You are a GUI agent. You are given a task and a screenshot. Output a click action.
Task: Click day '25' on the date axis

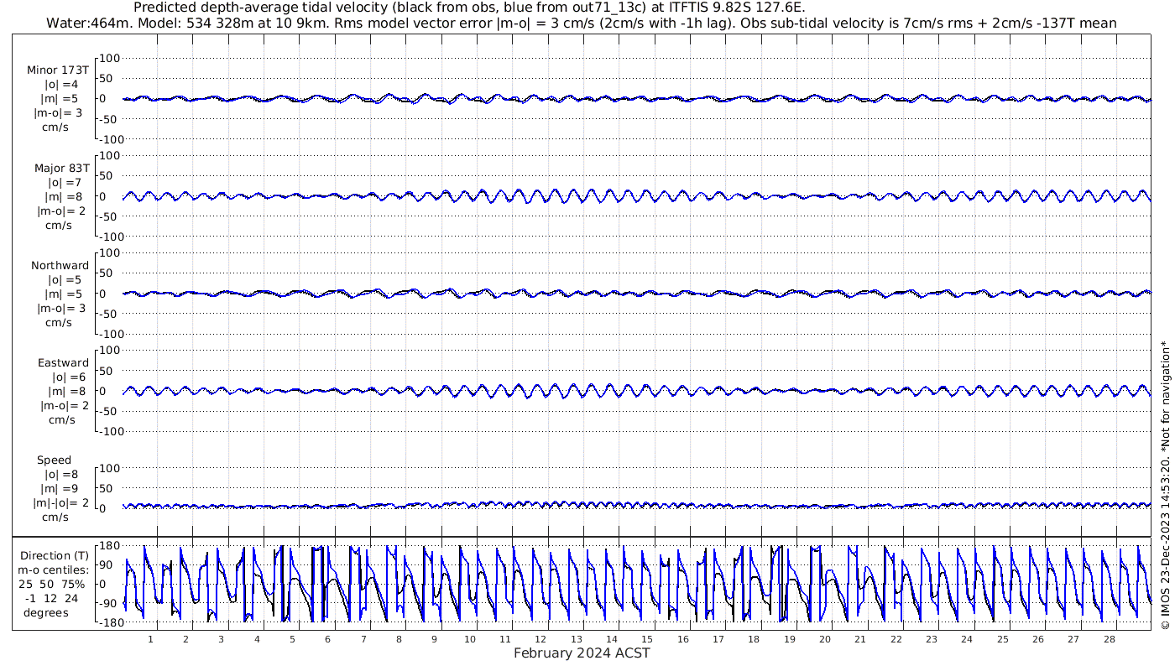(1003, 638)
